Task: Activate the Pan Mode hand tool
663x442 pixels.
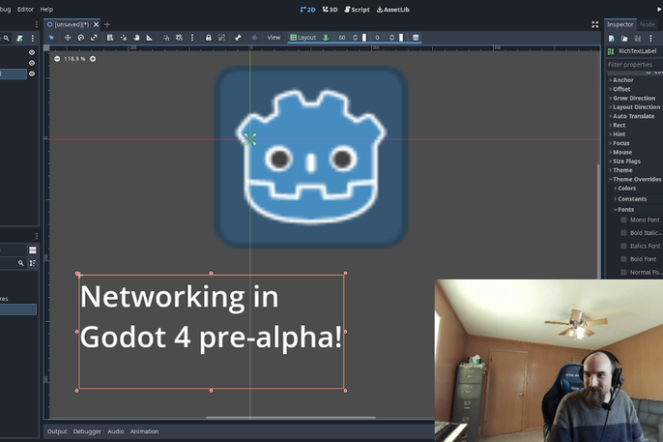Action: 136,38
